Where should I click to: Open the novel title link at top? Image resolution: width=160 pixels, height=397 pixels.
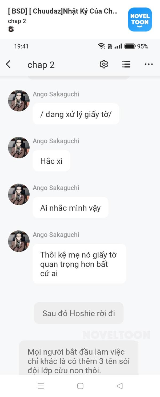point(63,11)
